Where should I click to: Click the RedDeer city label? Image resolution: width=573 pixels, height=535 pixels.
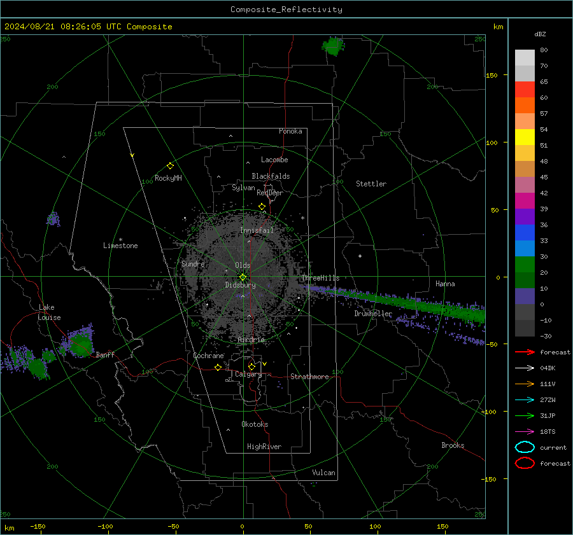(270, 193)
